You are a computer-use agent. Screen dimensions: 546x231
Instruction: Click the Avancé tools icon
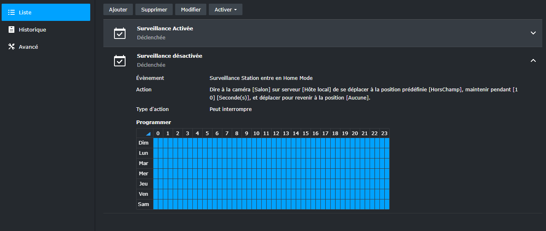click(11, 47)
